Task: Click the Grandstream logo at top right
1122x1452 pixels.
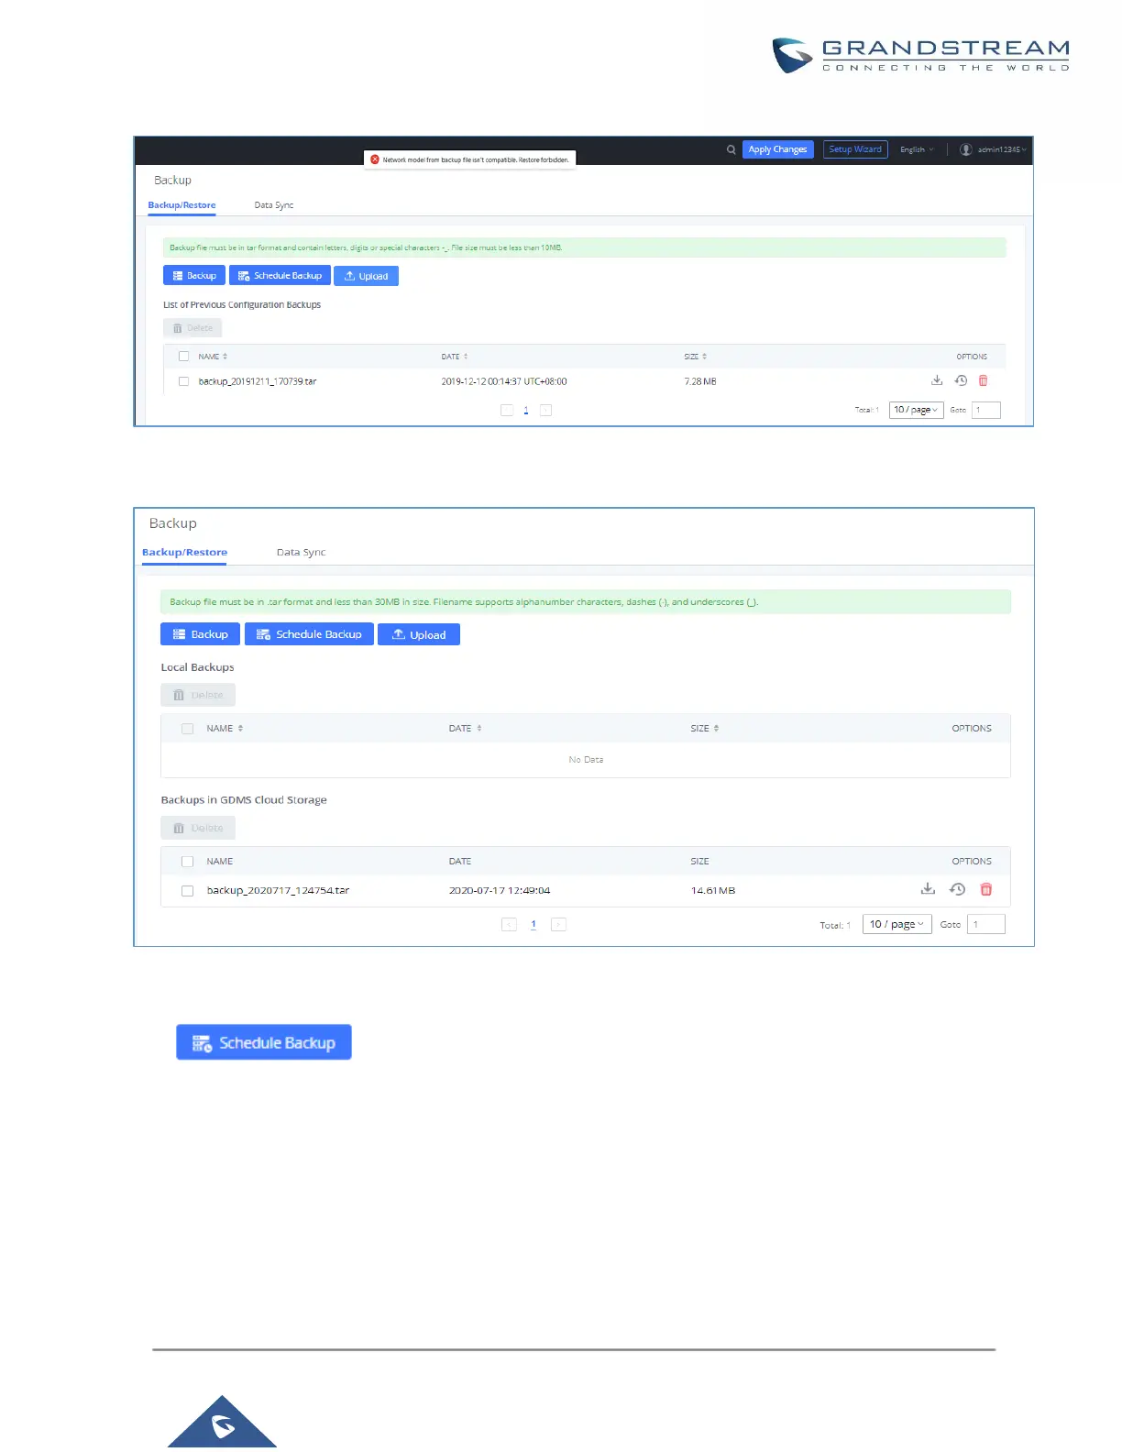Action: [920, 55]
